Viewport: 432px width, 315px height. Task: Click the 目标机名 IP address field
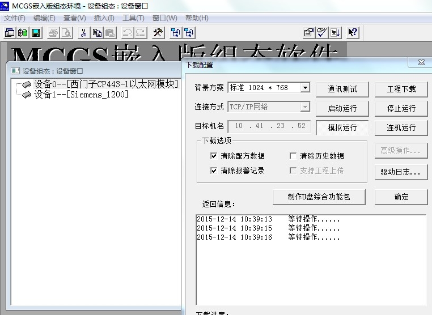[x=269, y=126]
